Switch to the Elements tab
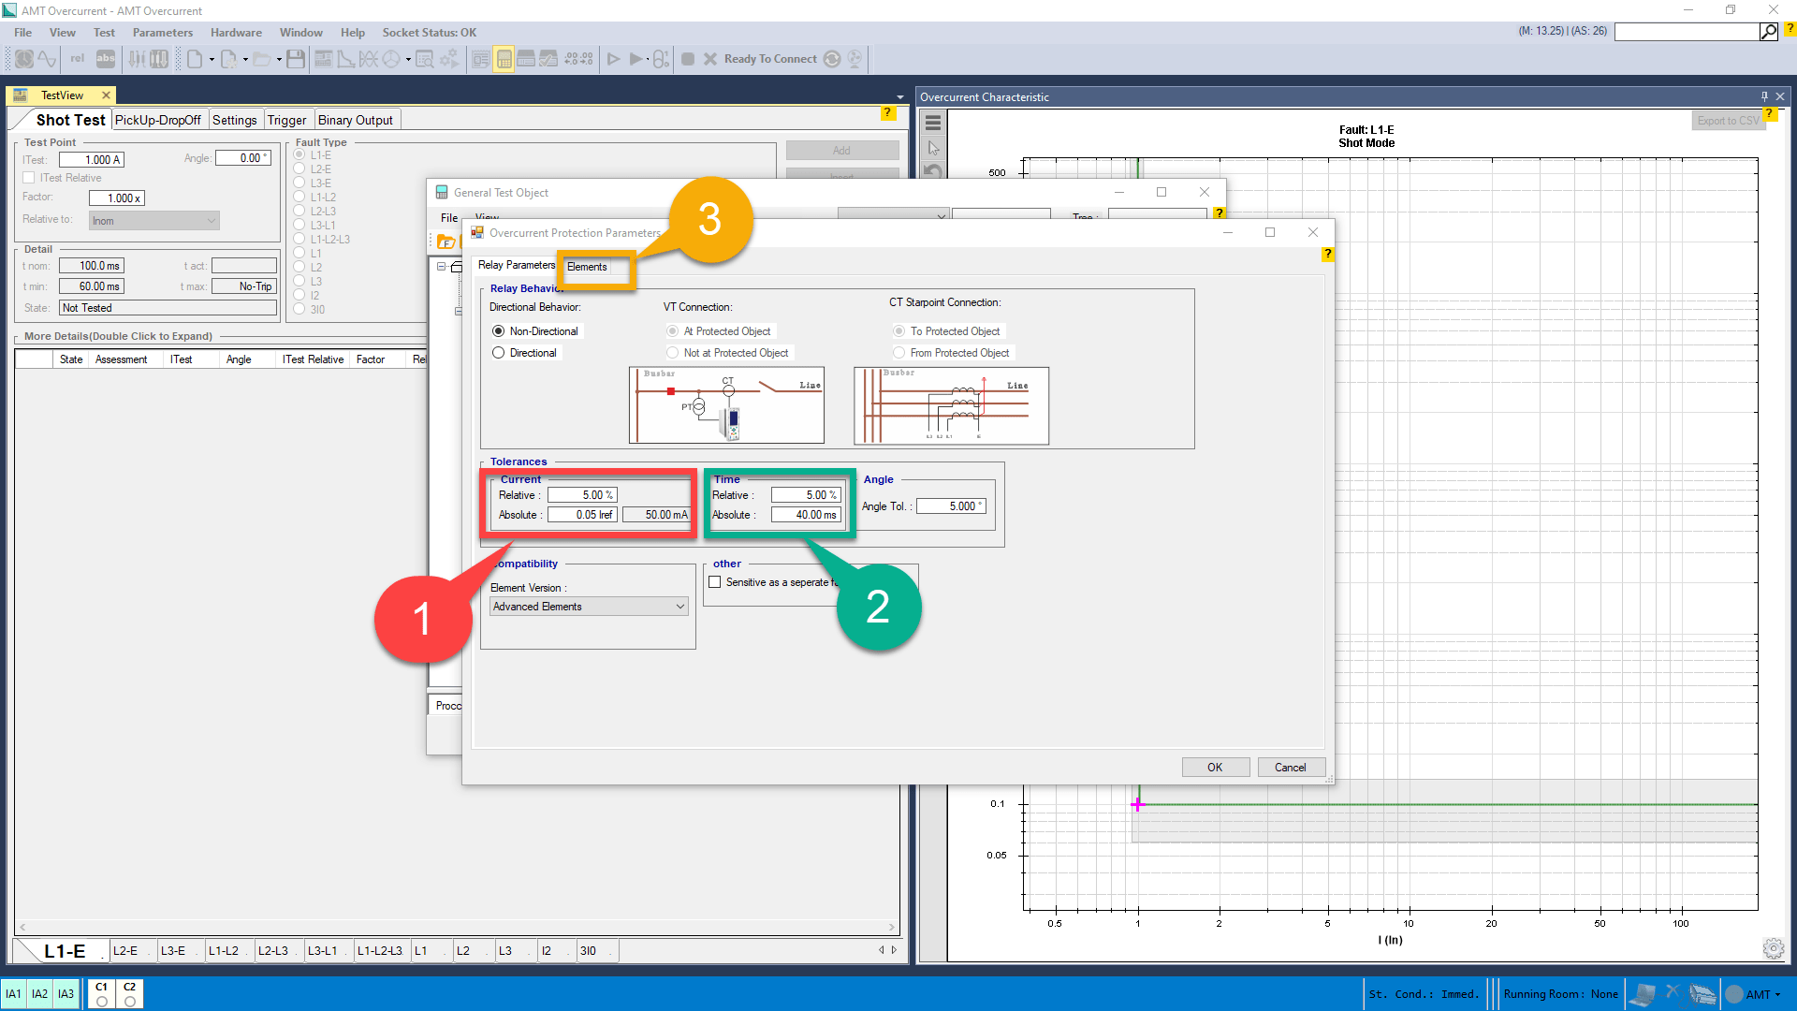The image size is (1797, 1011). 587,267
